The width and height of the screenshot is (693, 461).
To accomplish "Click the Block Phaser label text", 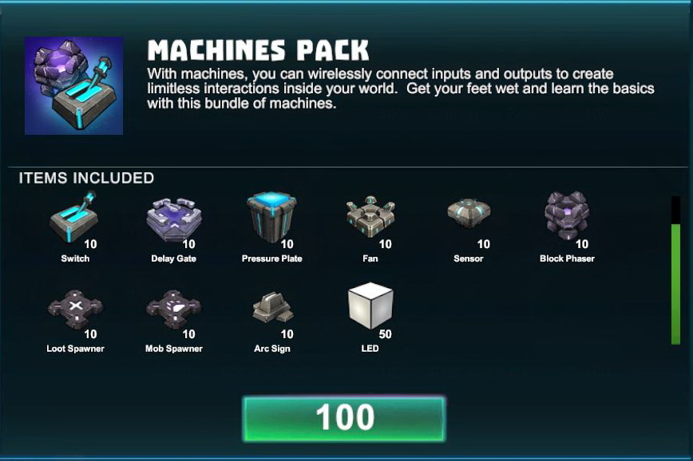I will point(567,258).
